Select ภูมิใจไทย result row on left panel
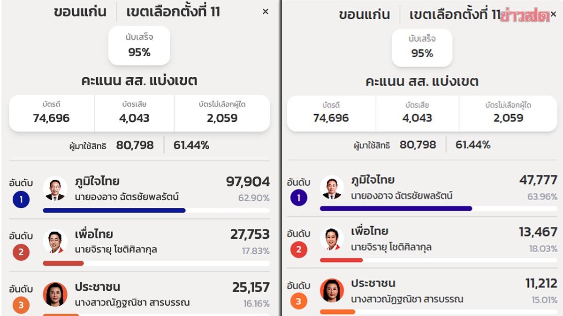Viewport: 563px width, 316px height. click(x=141, y=190)
